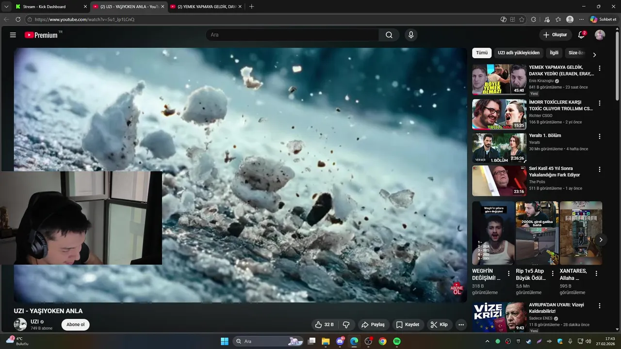
Task: Open İMORR TOXİCLERE KARŞI video thumbnail
Action: (x=499, y=114)
